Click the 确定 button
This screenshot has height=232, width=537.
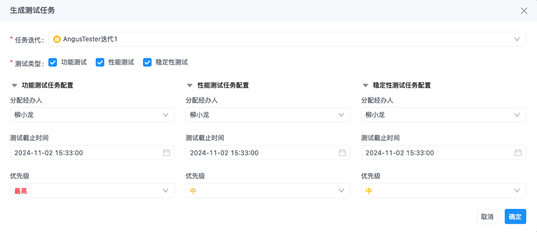click(x=515, y=216)
